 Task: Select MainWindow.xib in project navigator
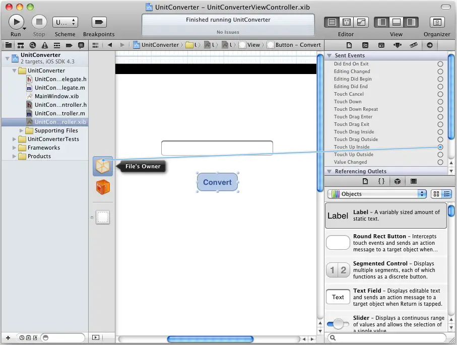coord(56,96)
